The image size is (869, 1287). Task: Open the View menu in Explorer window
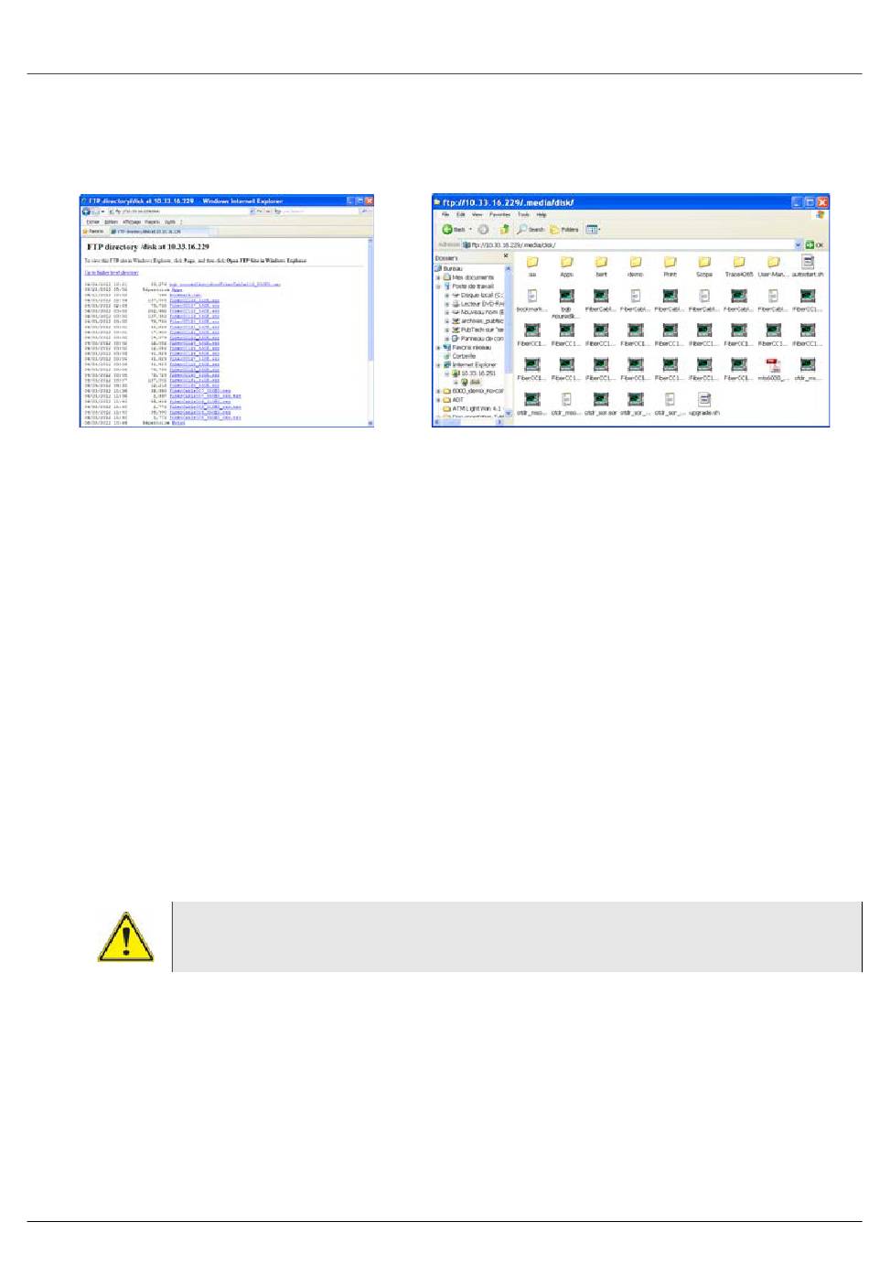477,214
